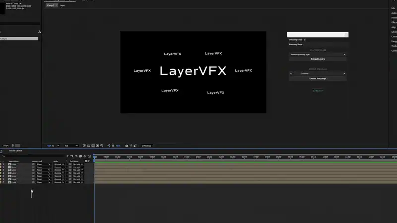
Task: Open the PrecompTools panel menu icon
Action: point(305,40)
